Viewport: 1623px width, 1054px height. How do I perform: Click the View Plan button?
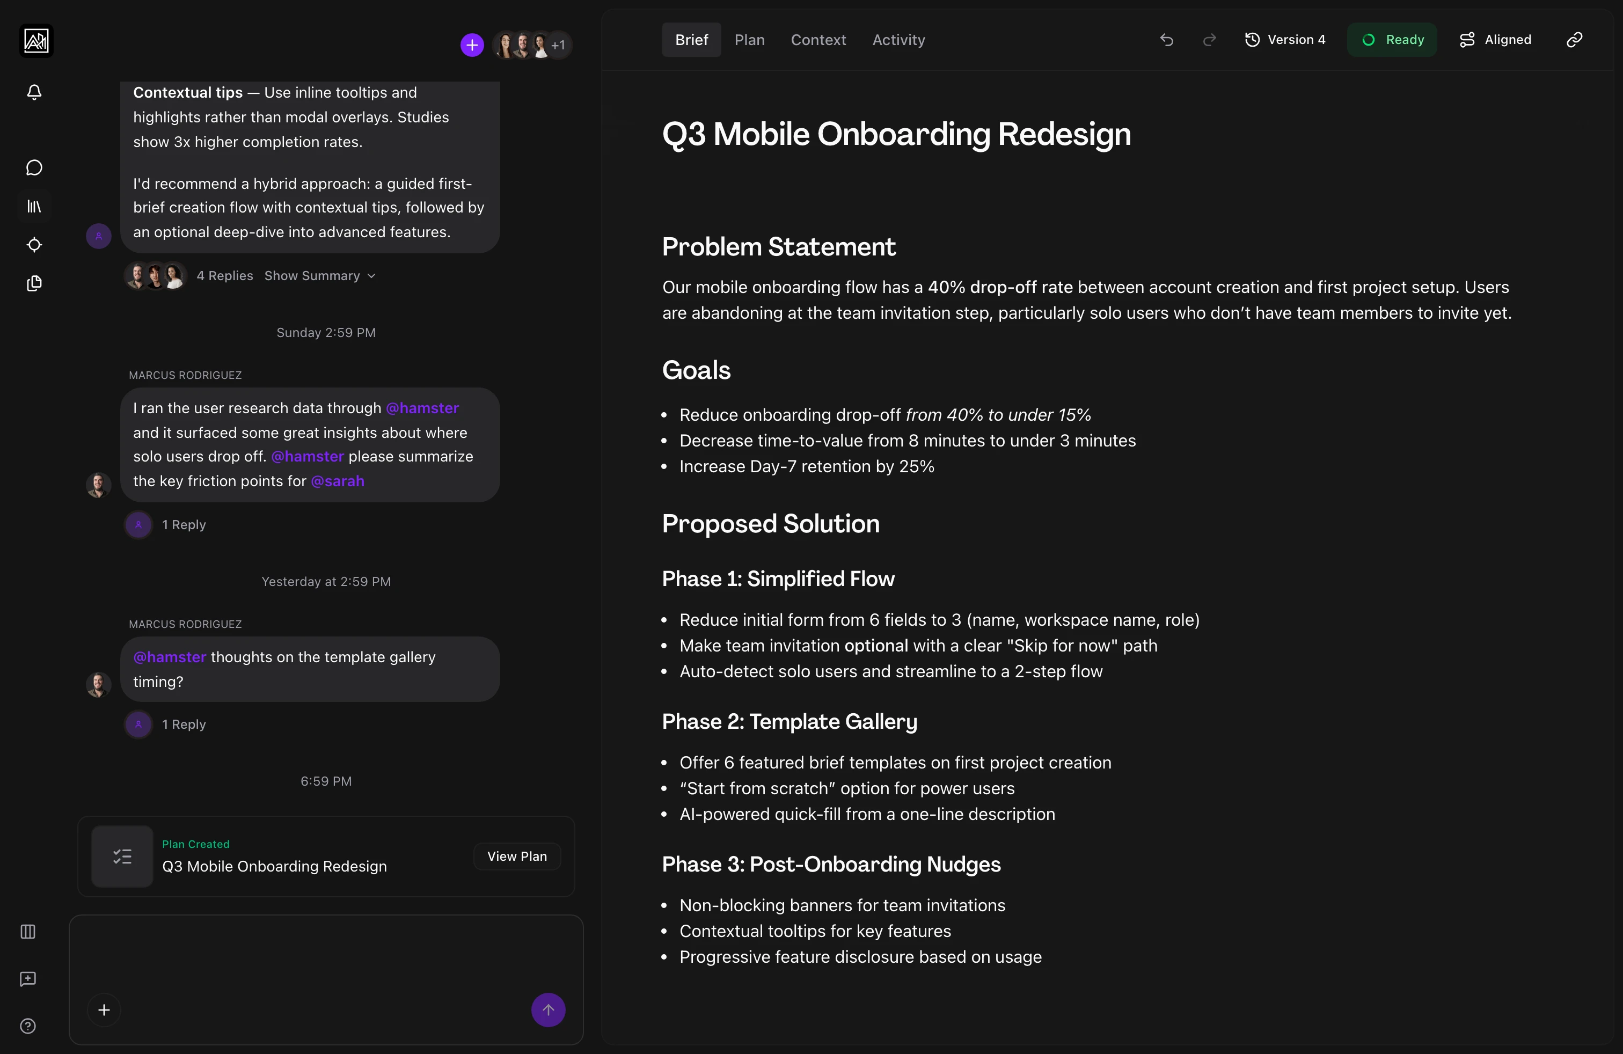[x=517, y=855]
